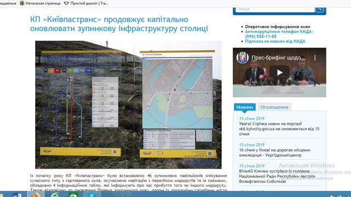The height and width of the screenshot is (197, 351).
Task: Click into the Пошук search field
Action: 275,9
